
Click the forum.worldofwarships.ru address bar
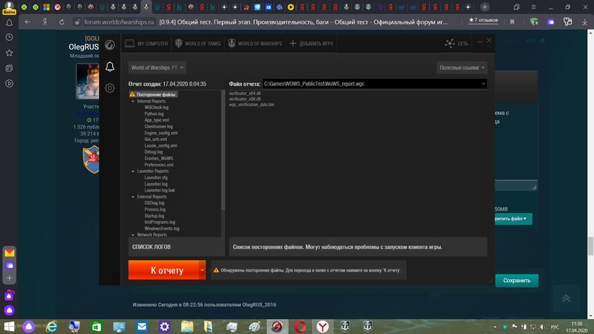119,22
